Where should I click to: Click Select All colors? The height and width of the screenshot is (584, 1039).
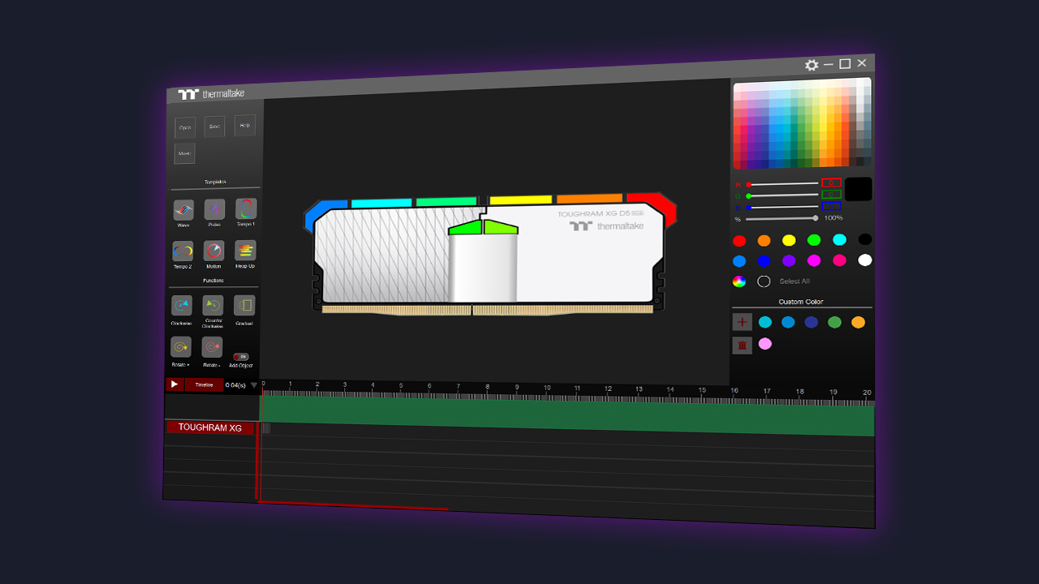(x=795, y=281)
